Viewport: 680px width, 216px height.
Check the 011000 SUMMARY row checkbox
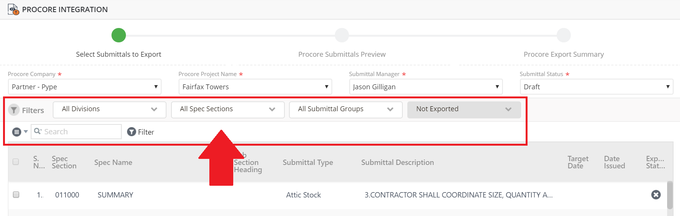click(16, 194)
